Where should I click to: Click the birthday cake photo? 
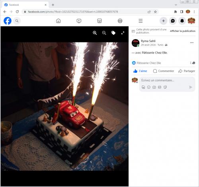point(64,106)
